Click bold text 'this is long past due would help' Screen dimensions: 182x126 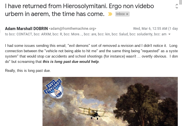click(x=71, y=61)
